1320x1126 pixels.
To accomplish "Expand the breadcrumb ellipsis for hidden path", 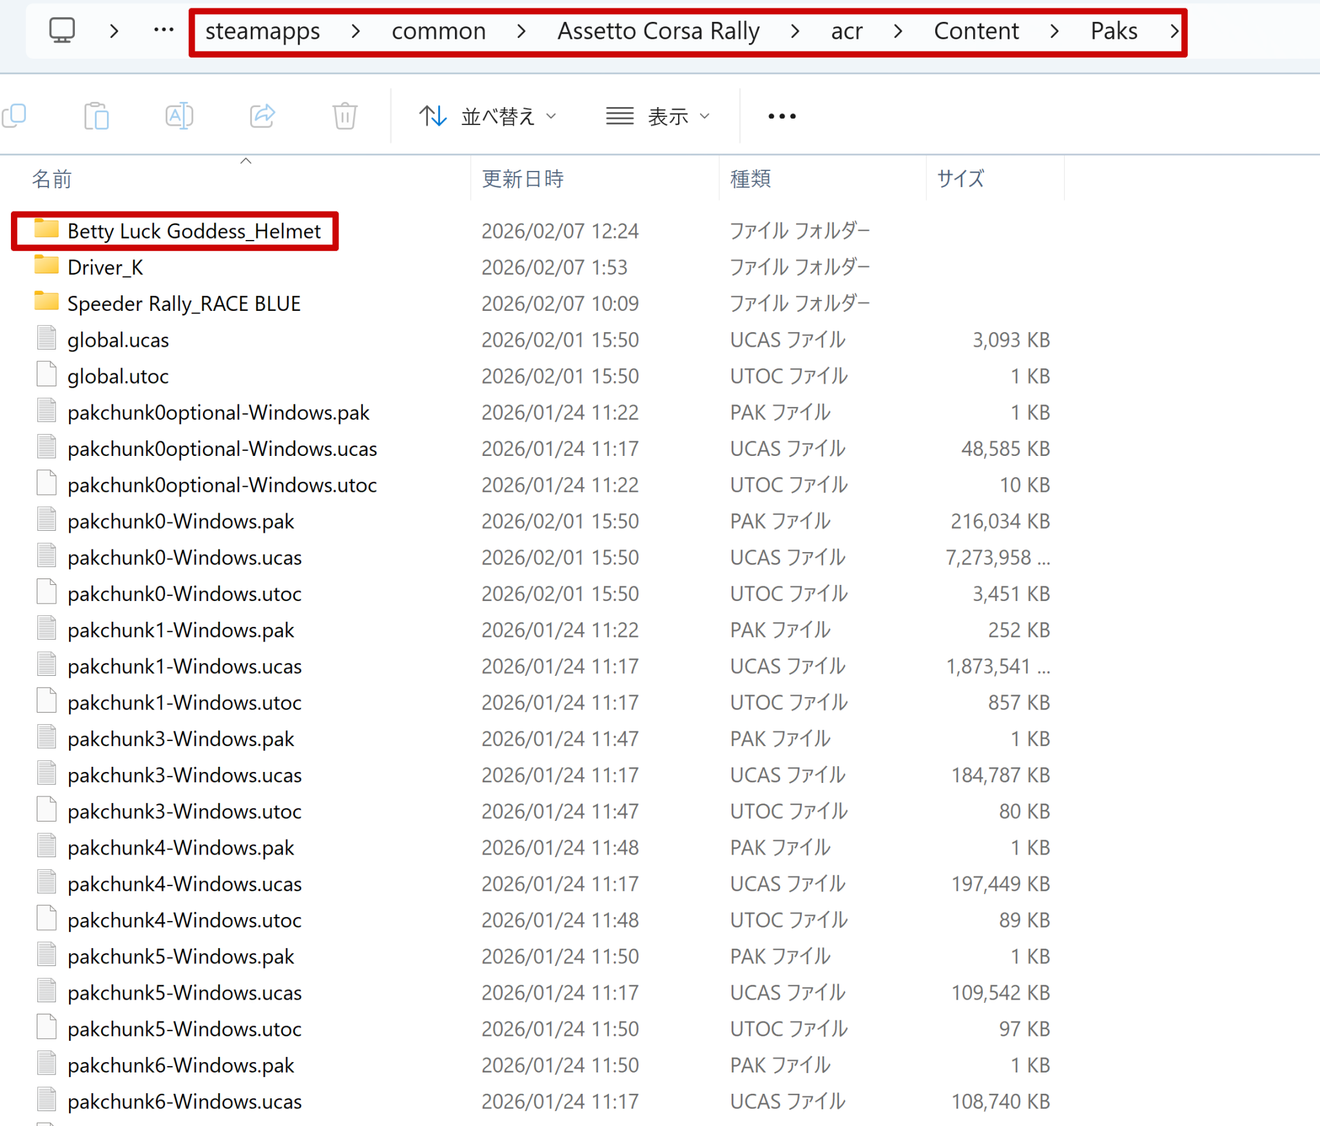I will [x=164, y=30].
